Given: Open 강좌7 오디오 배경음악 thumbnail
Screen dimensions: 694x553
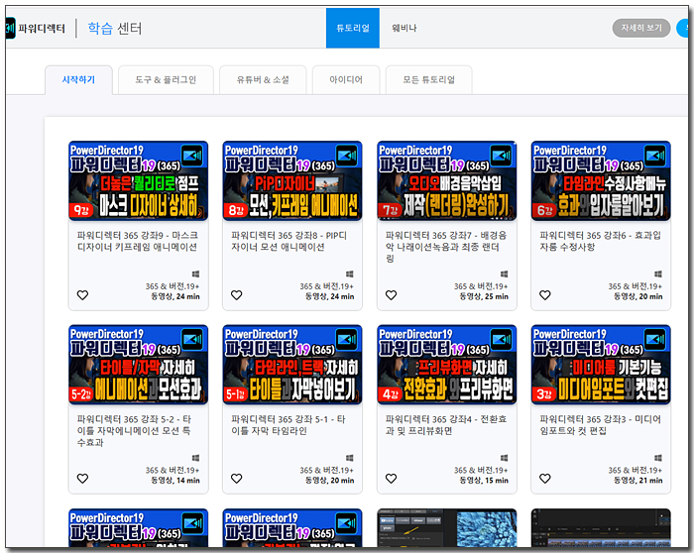Looking at the screenshot, I should (446, 180).
